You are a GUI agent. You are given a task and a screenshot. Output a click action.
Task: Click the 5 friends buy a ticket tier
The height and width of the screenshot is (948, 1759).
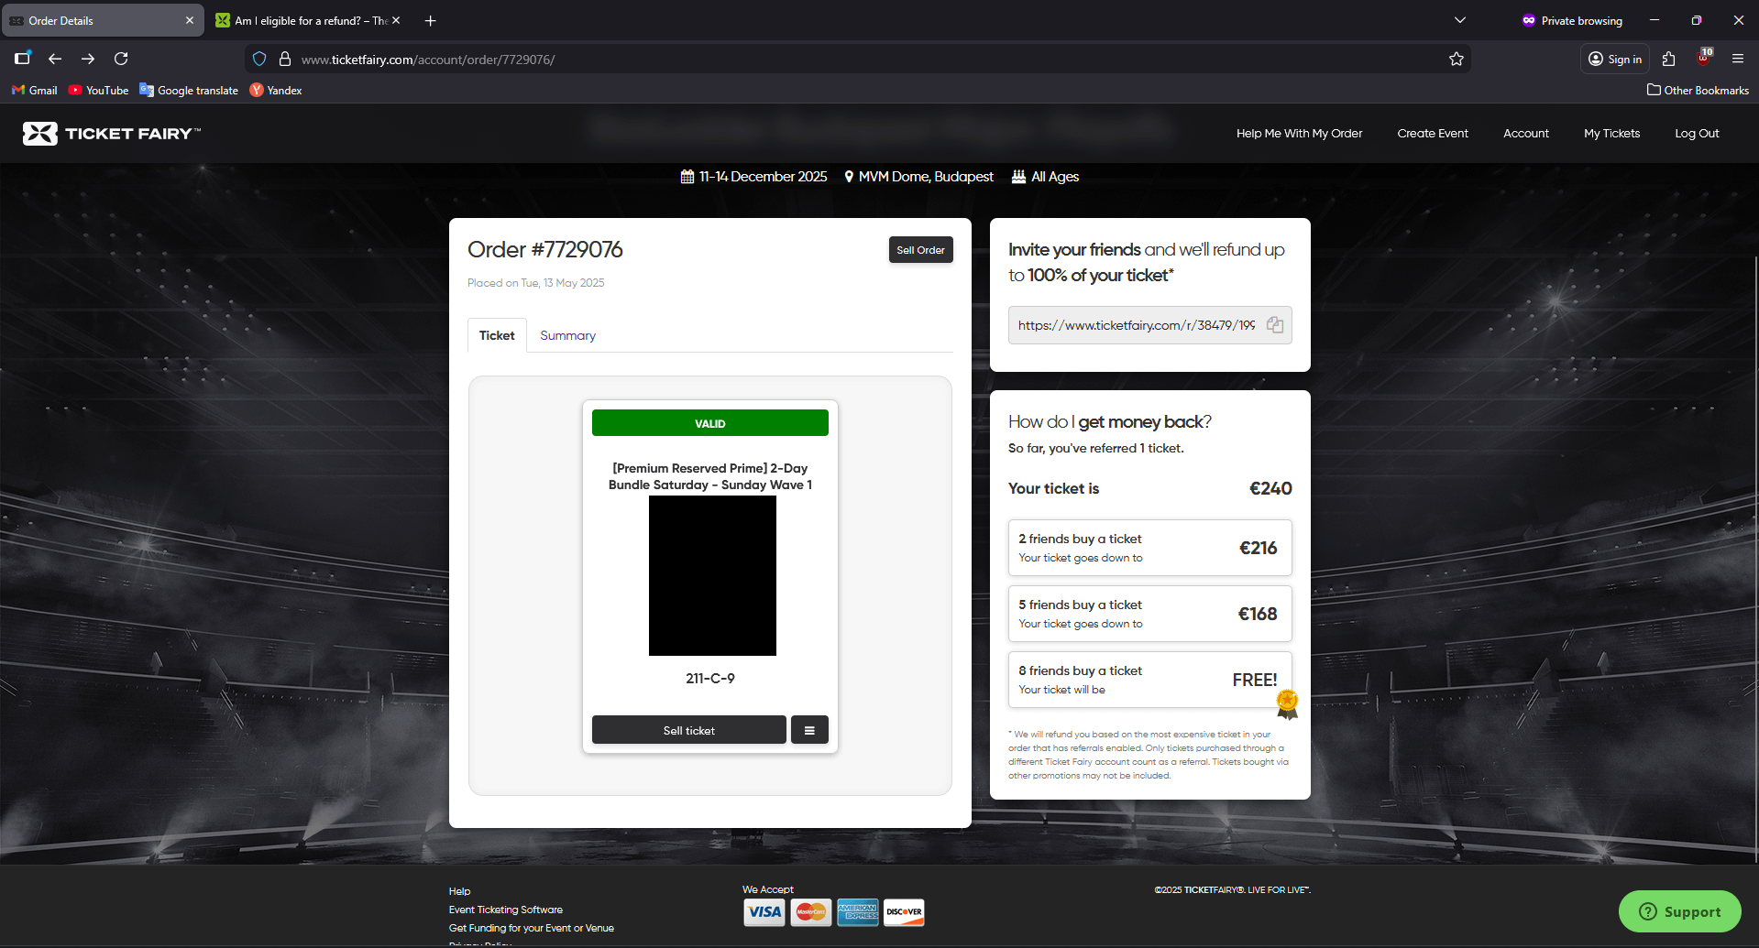(x=1149, y=614)
